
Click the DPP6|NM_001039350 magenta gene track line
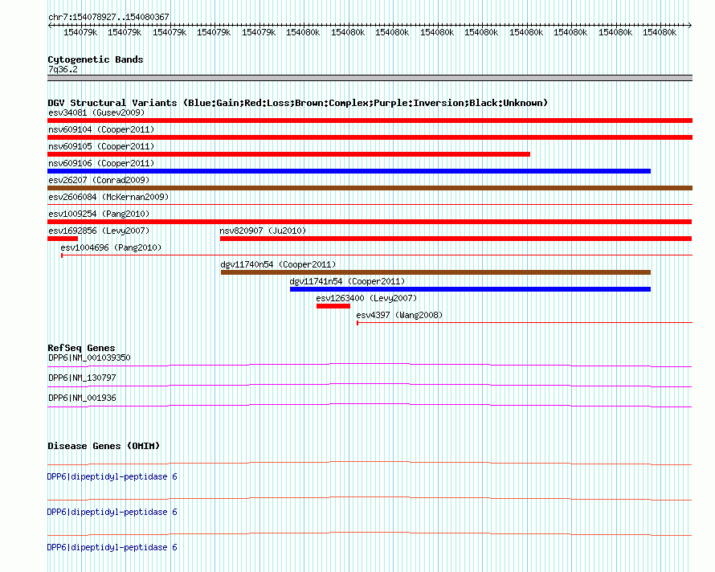tap(370, 365)
